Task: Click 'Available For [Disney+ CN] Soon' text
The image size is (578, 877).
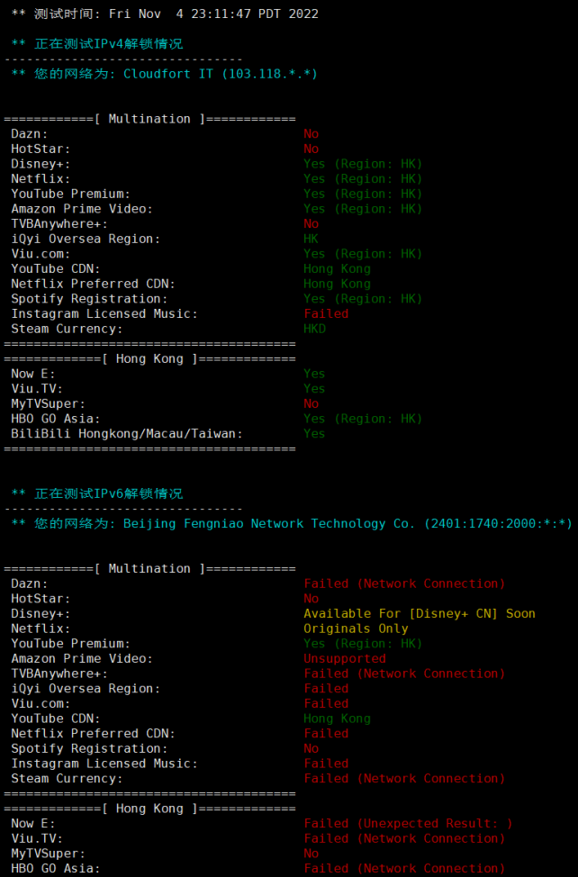Action: tap(420, 613)
